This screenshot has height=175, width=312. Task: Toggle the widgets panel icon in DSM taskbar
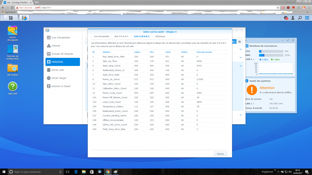coord(307,18)
